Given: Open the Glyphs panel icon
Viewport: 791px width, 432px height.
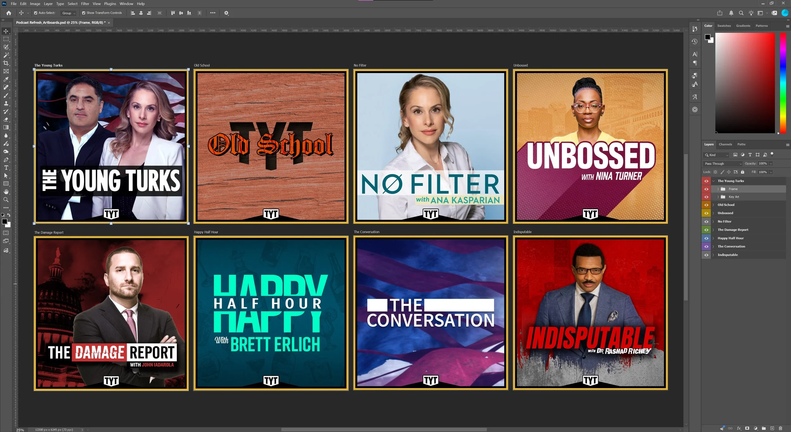Looking at the screenshot, I should point(695,97).
